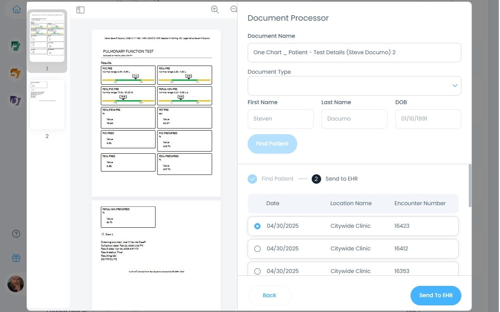The height and width of the screenshot is (312, 500).
Task: Open the orange S app icon
Action: (16, 73)
